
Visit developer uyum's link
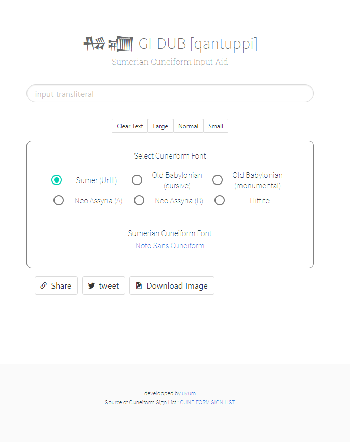point(189,393)
